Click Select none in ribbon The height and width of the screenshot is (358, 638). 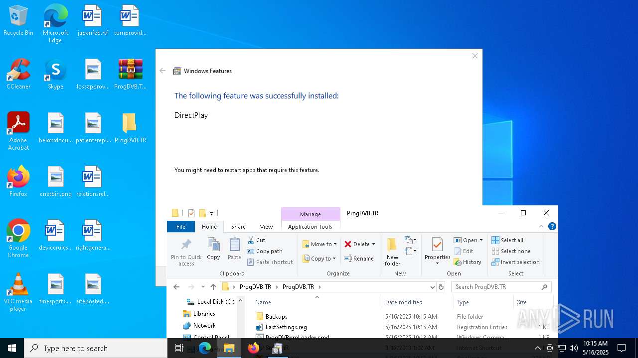click(x=511, y=251)
